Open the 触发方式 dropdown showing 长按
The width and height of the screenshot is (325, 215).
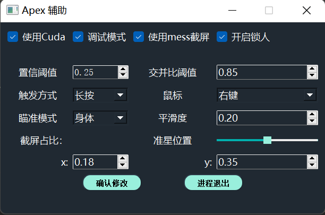100,95
